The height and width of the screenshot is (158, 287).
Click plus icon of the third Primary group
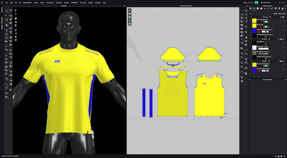click(x=279, y=61)
